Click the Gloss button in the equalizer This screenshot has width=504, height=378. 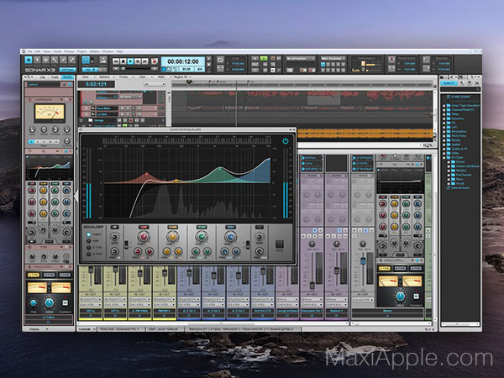pyautogui.click(x=280, y=244)
